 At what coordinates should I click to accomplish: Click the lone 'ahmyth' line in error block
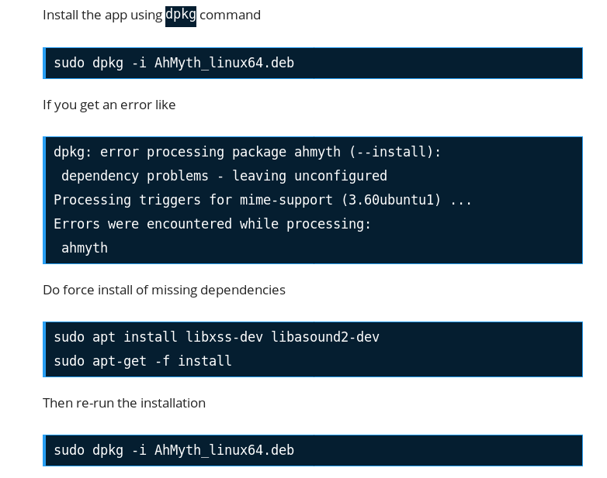(x=85, y=248)
